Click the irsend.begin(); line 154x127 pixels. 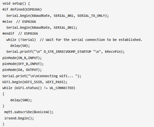[19, 118]
